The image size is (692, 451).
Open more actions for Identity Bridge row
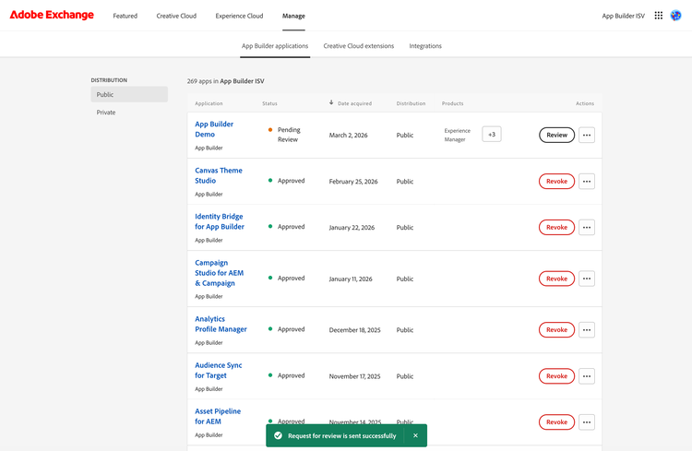(587, 227)
